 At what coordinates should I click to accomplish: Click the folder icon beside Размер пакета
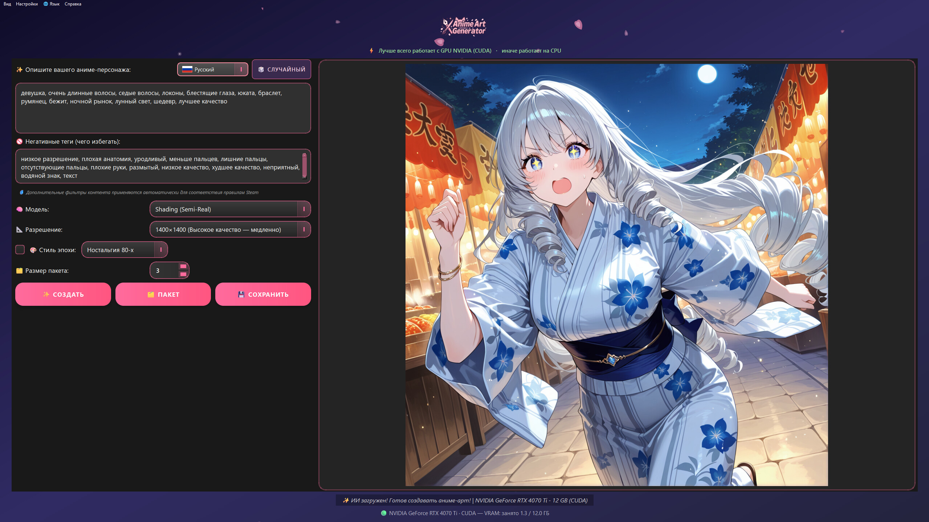(x=20, y=271)
